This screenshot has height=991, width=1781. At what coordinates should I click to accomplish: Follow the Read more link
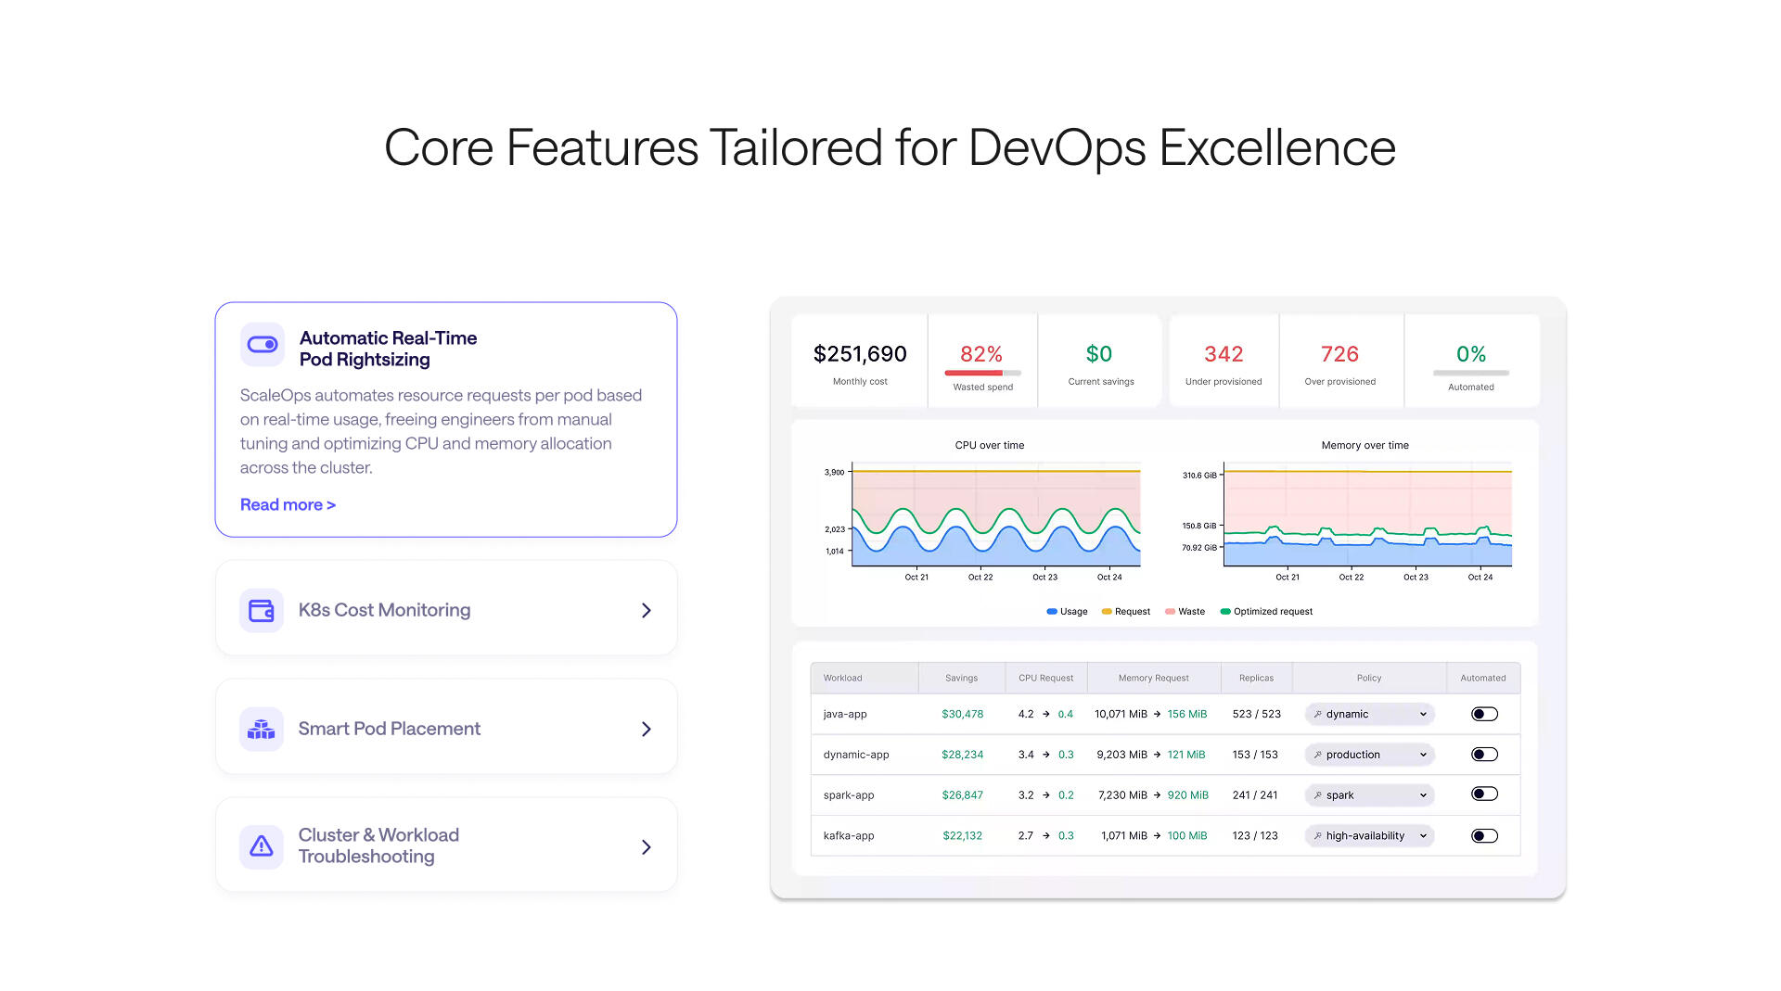click(288, 505)
